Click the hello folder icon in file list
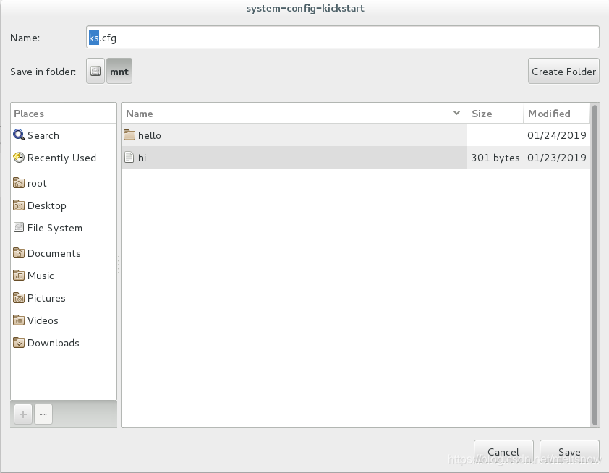Screen dimensions: 609x473 (x=129, y=135)
